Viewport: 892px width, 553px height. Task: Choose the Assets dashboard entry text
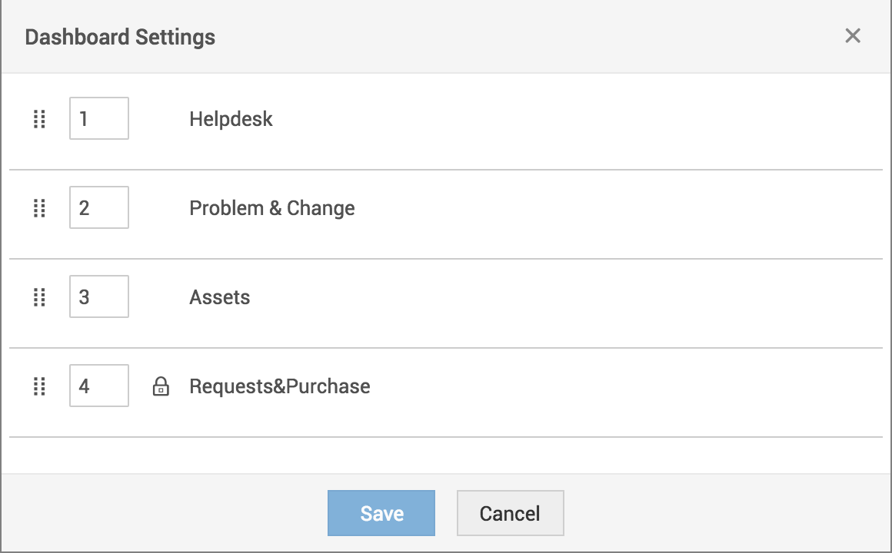coord(220,297)
